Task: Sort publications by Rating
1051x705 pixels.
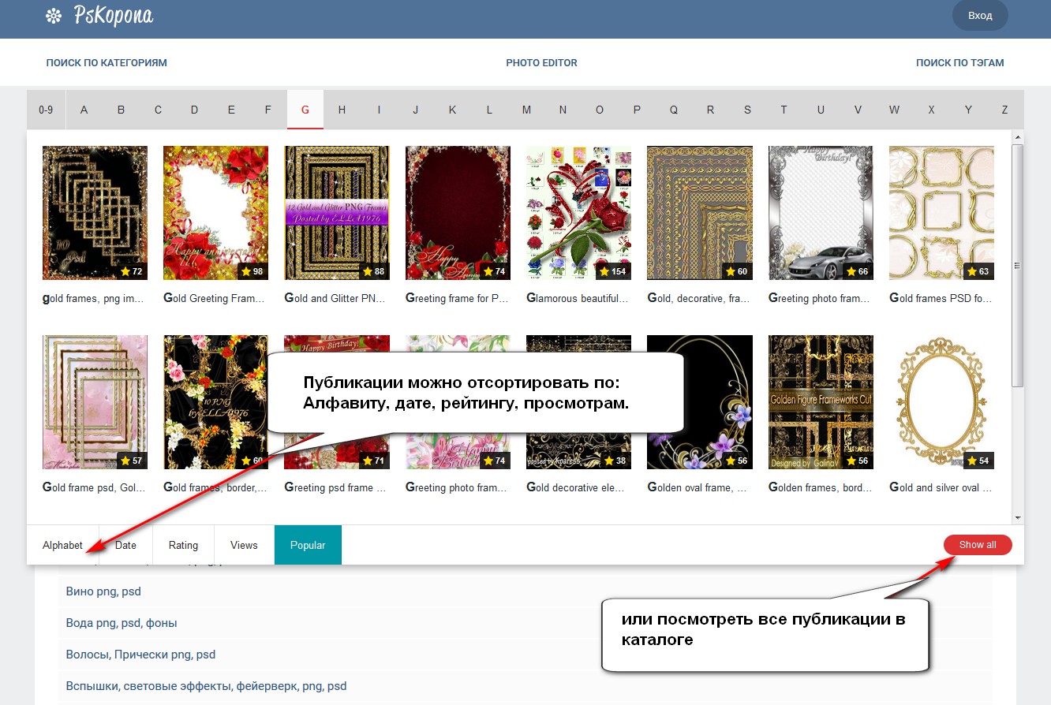Action: (x=183, y=545)
